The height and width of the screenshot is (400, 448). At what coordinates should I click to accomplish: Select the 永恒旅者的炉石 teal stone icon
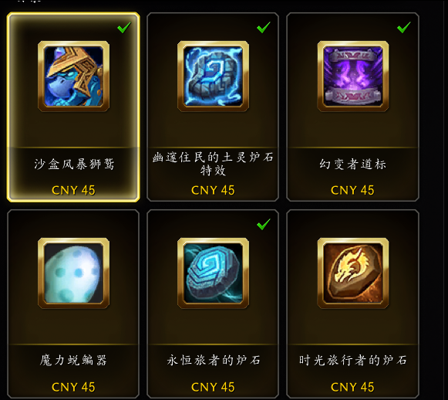pos(213,273)
